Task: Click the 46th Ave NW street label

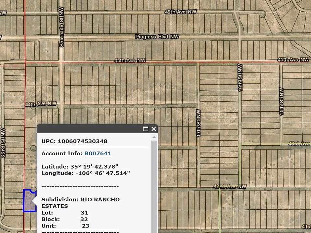Action: click(x=180, y=12)
